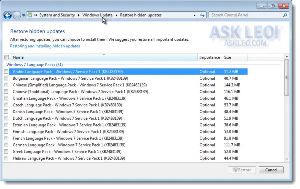Check the Croatian Language Pack checkbox
This screenshot has width=300, height=189.
(6, 98)
